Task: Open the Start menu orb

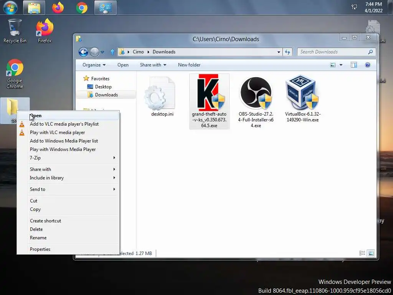Action: pyautogui.click(x=10, y=8)
